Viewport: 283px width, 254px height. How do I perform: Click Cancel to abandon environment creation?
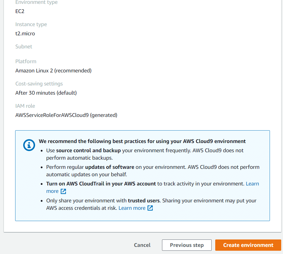[x=142, y=245]
